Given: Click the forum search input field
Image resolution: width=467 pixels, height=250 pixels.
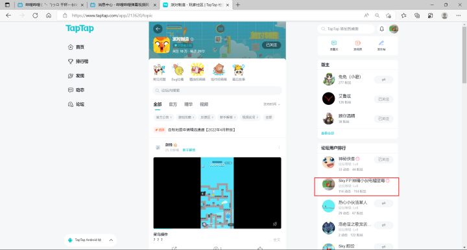Looking at the screenshot, I should tap(217, 91).
